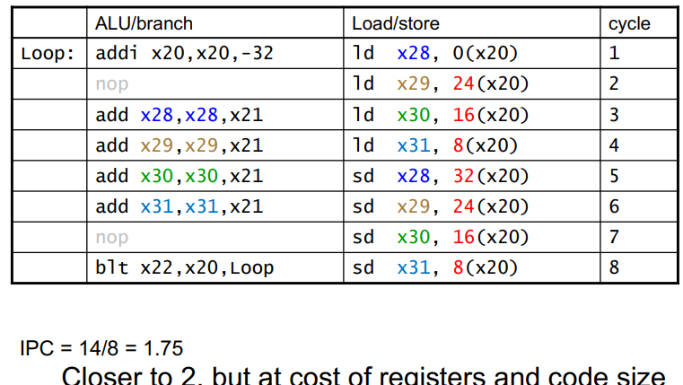Click the "add x31,x31,x21" instruction
Screen dimensions: 683x385
180,206
